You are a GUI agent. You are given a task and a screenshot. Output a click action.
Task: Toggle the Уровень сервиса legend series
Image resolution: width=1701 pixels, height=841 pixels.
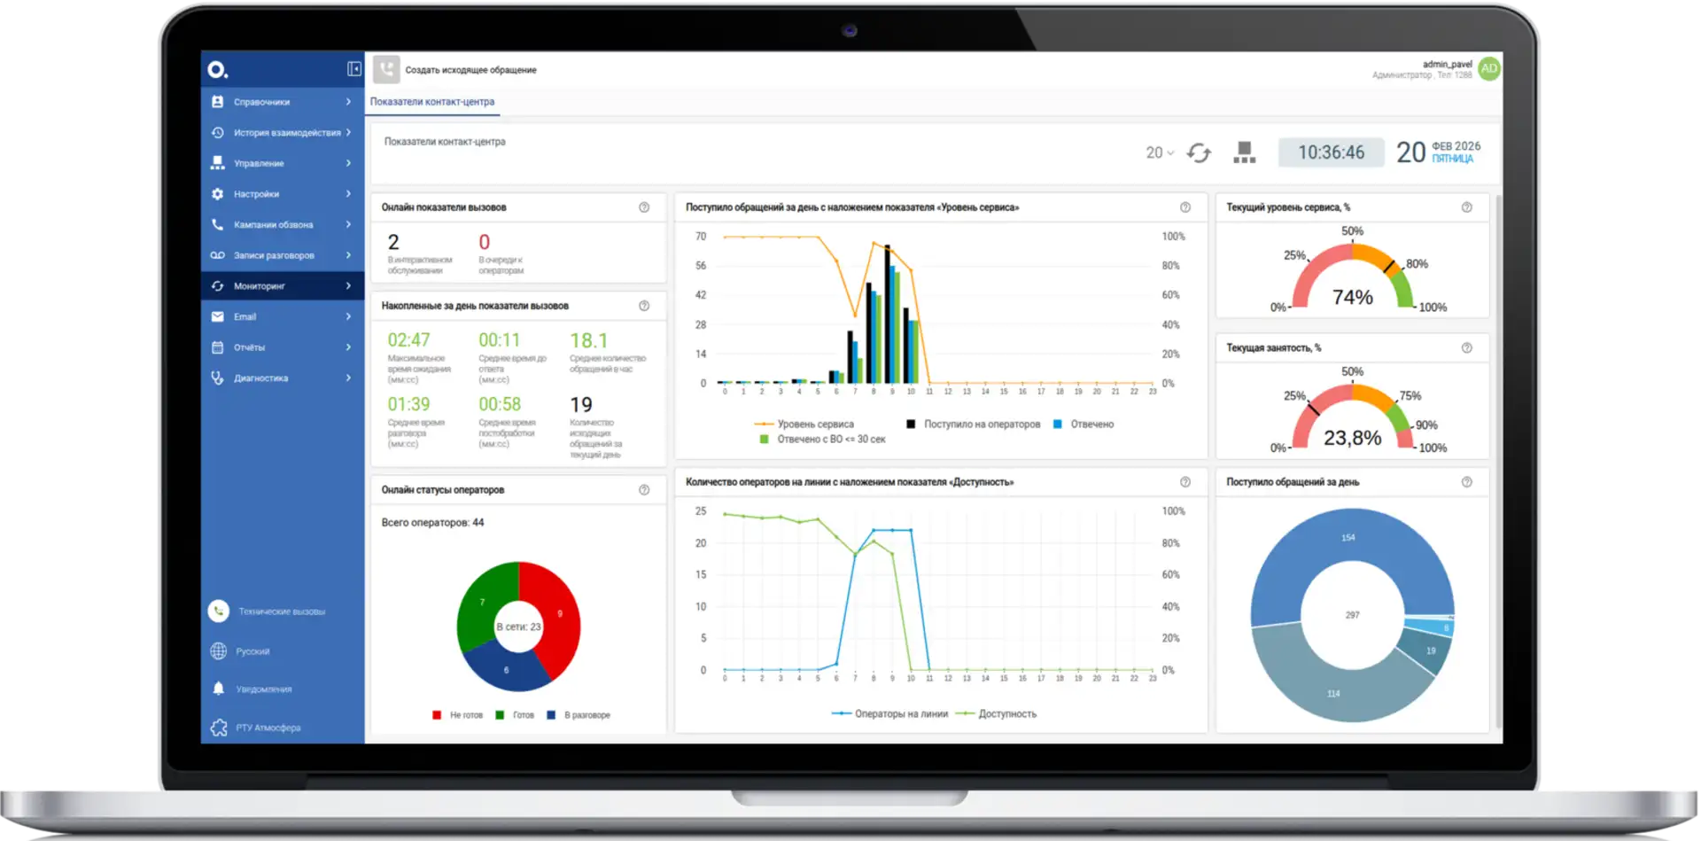click(x=804, y=424)
